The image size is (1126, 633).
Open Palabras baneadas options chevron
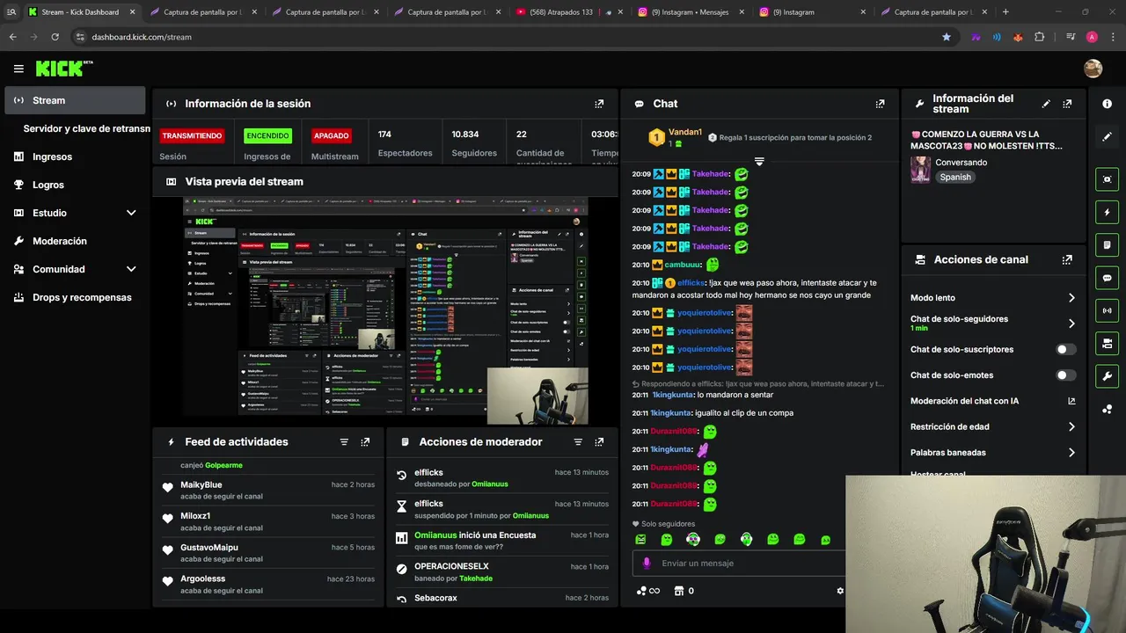pos(1071,453)
